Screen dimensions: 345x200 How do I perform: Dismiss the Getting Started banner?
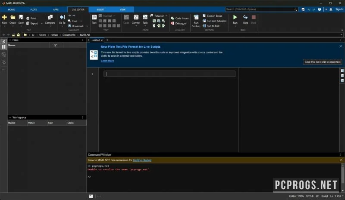point(341,160)
